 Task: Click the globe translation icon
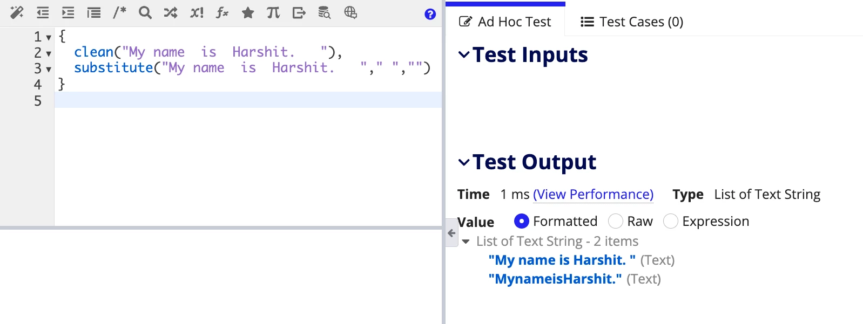tap(350, 12)
